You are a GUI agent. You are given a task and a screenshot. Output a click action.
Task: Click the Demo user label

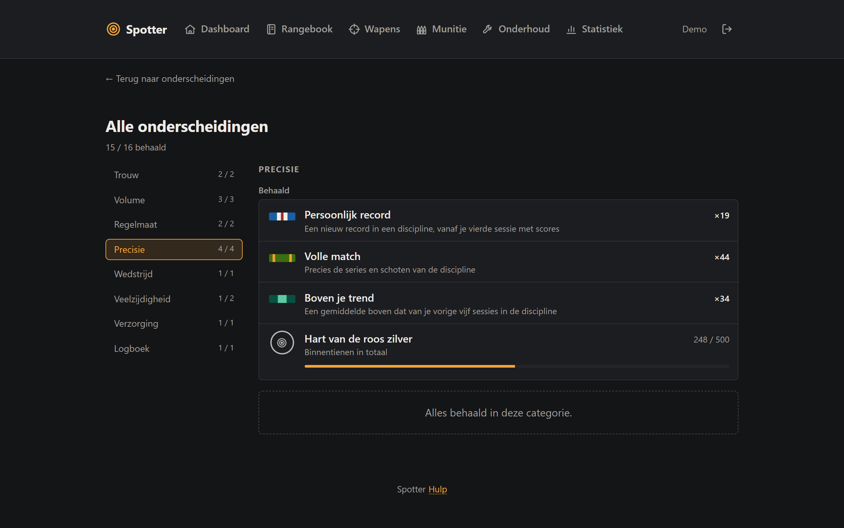click(694, 29)
